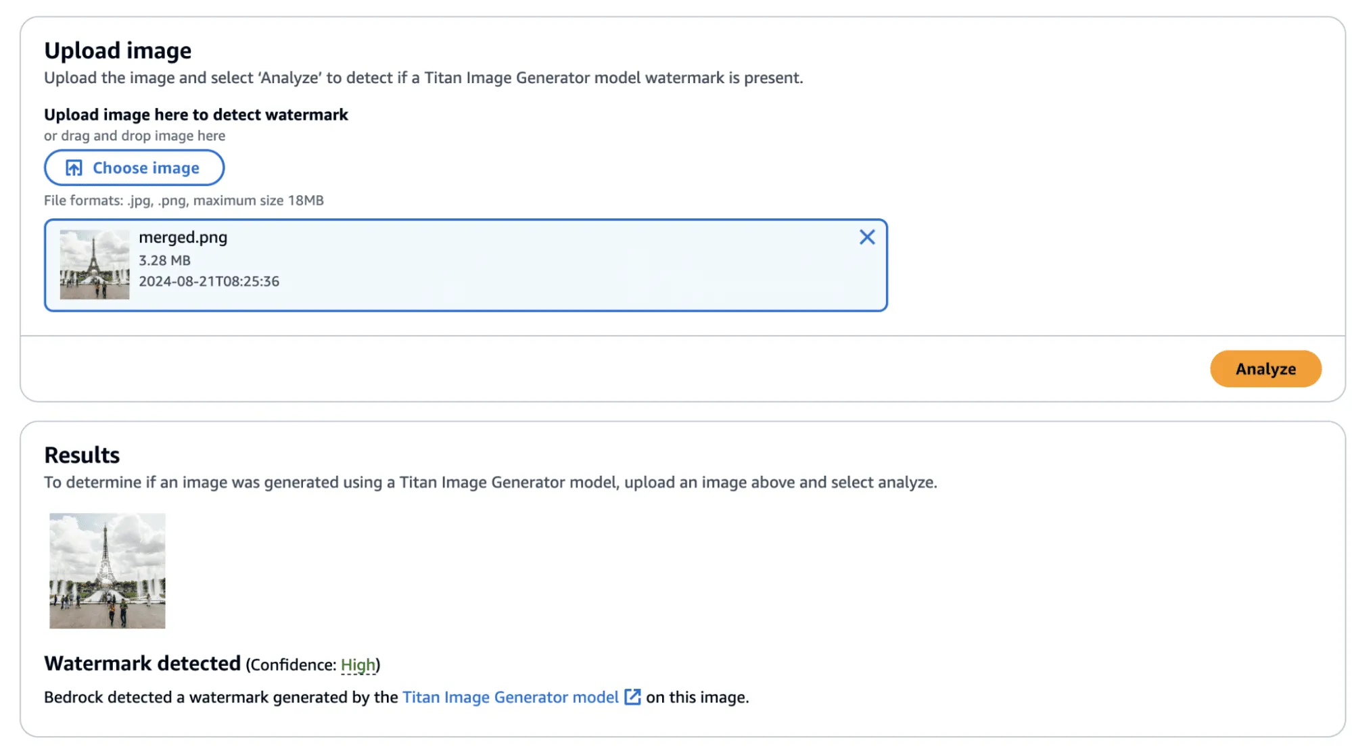Viewport: 1352px width, 755px height.
Task: Click the external link icon
Action: [x=632, y=697]
